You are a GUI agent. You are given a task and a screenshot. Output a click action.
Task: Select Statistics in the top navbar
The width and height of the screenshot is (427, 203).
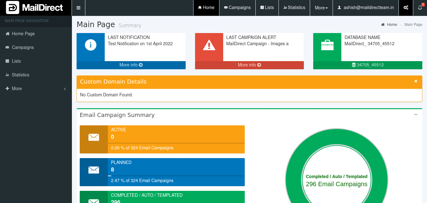(294, 8)
